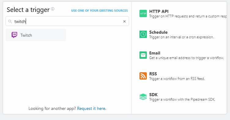Select the Twitch app result
Viewport: 230px width, 120px height.
(x=36, y=35)
